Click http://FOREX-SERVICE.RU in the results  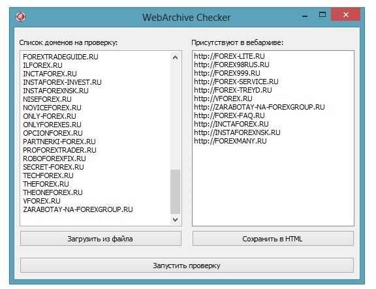pos(236,82)
